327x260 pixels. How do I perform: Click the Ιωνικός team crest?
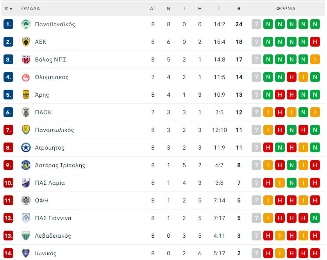(x=26, y=253)
